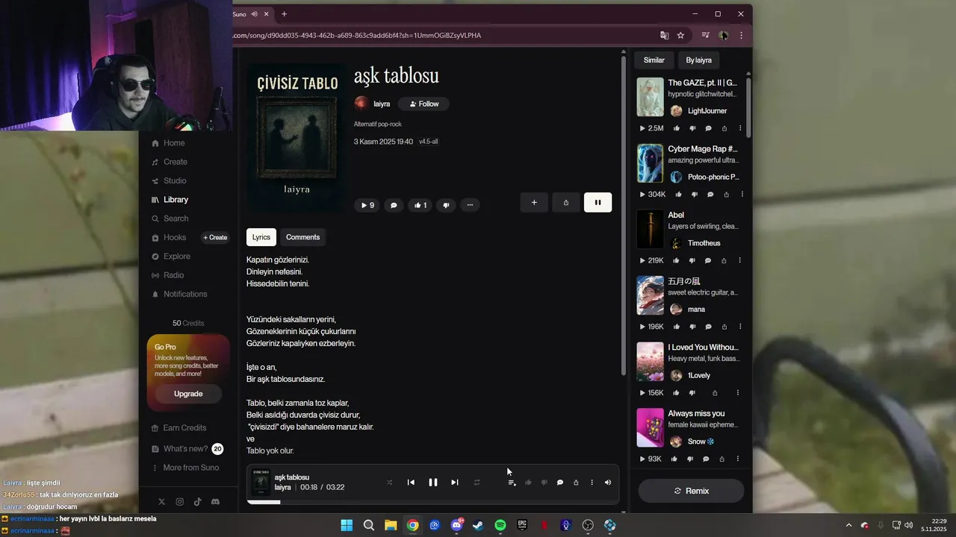Image resolution: width=956 pixels, height=537 pixels.
Task: Share song from the player bar
Action: coord(576,483)
